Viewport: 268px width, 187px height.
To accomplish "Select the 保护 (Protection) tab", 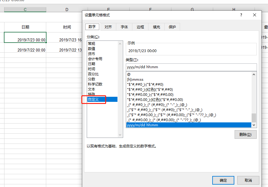I will point(172,27).
